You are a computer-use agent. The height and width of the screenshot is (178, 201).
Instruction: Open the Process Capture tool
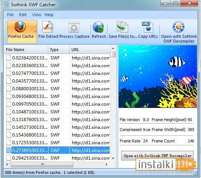(74, 27)
